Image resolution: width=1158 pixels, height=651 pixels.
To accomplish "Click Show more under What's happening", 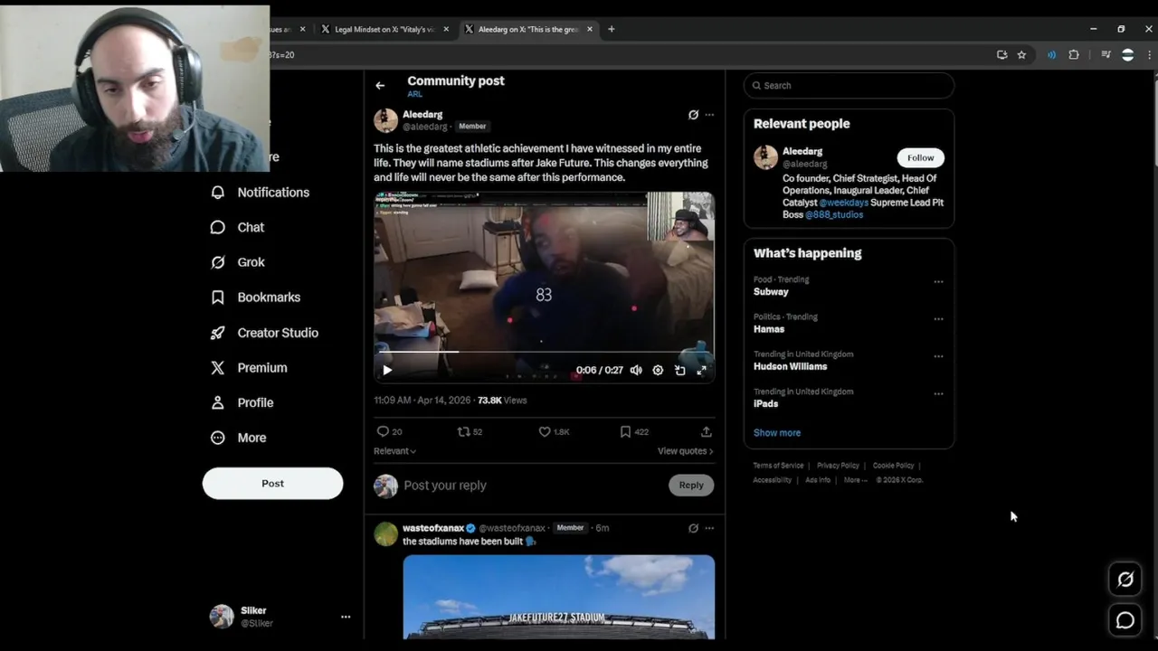I will pos(777,432).
